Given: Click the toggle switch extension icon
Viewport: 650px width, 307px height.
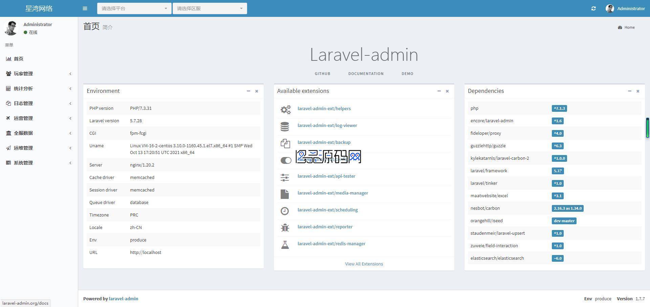Looking at the screenshot, I should click(286, 160).
